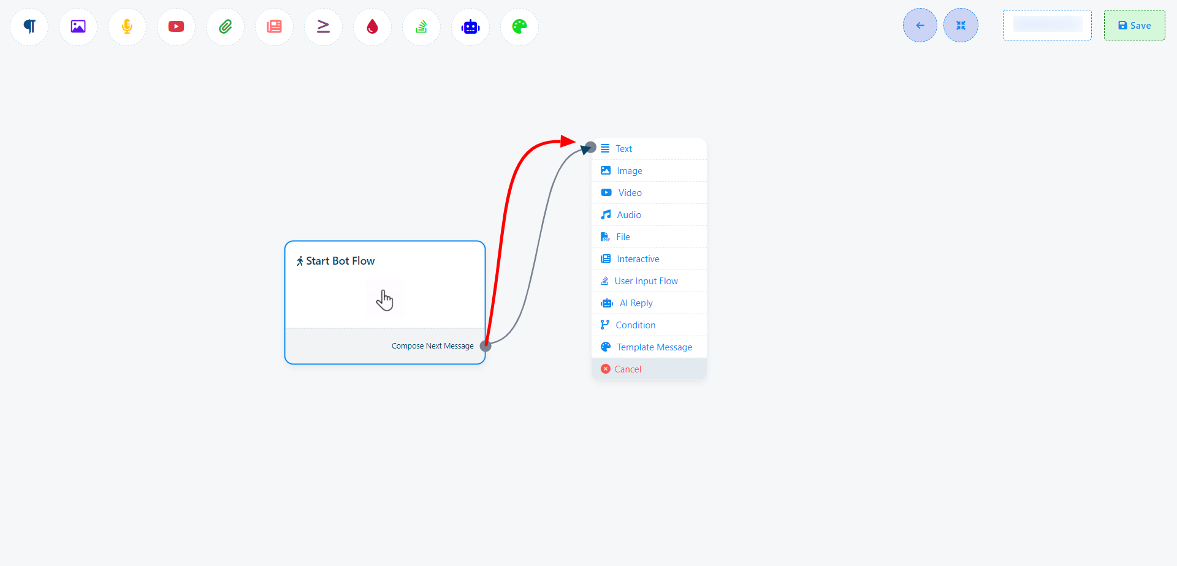Save the bot flow
The width and height of the screenshot is (1177, 566).
pyautogui.click(x=1134, y=25)
